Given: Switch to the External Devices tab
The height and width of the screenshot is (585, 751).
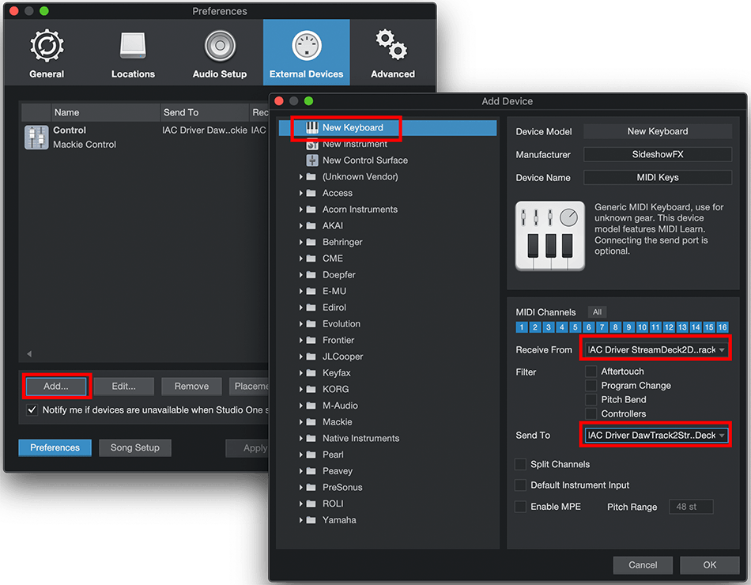Looking at the screenshot, I should pos(306,46).
